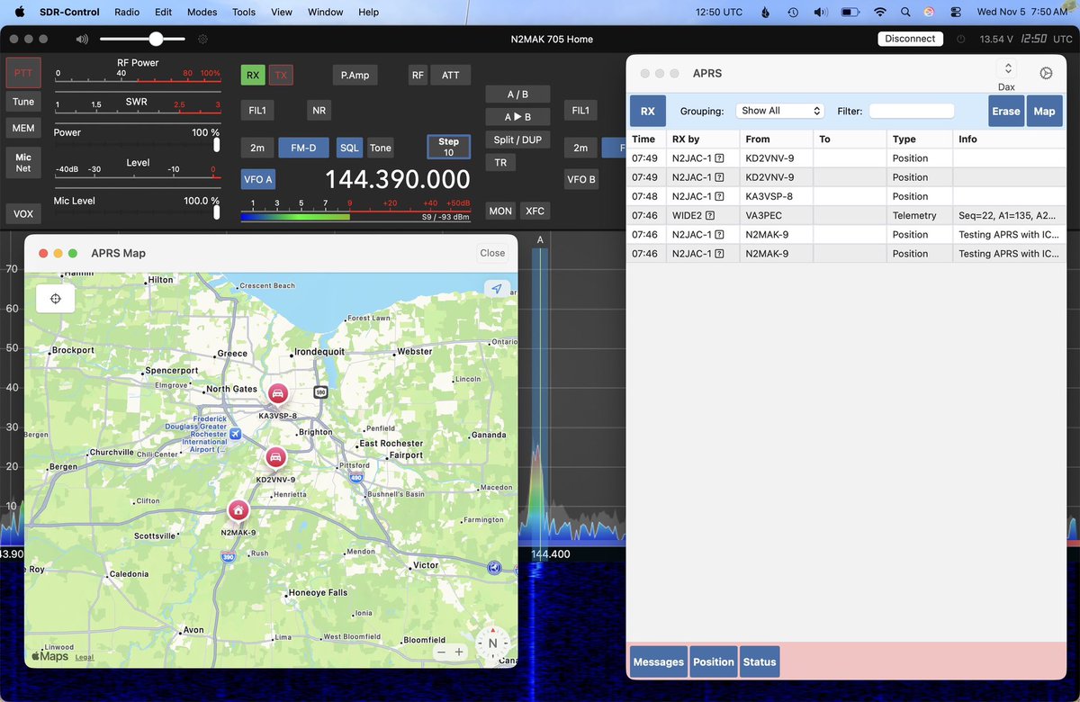Swap VFOs with the A / B button

pyautogui.click(x=517, y=94)
